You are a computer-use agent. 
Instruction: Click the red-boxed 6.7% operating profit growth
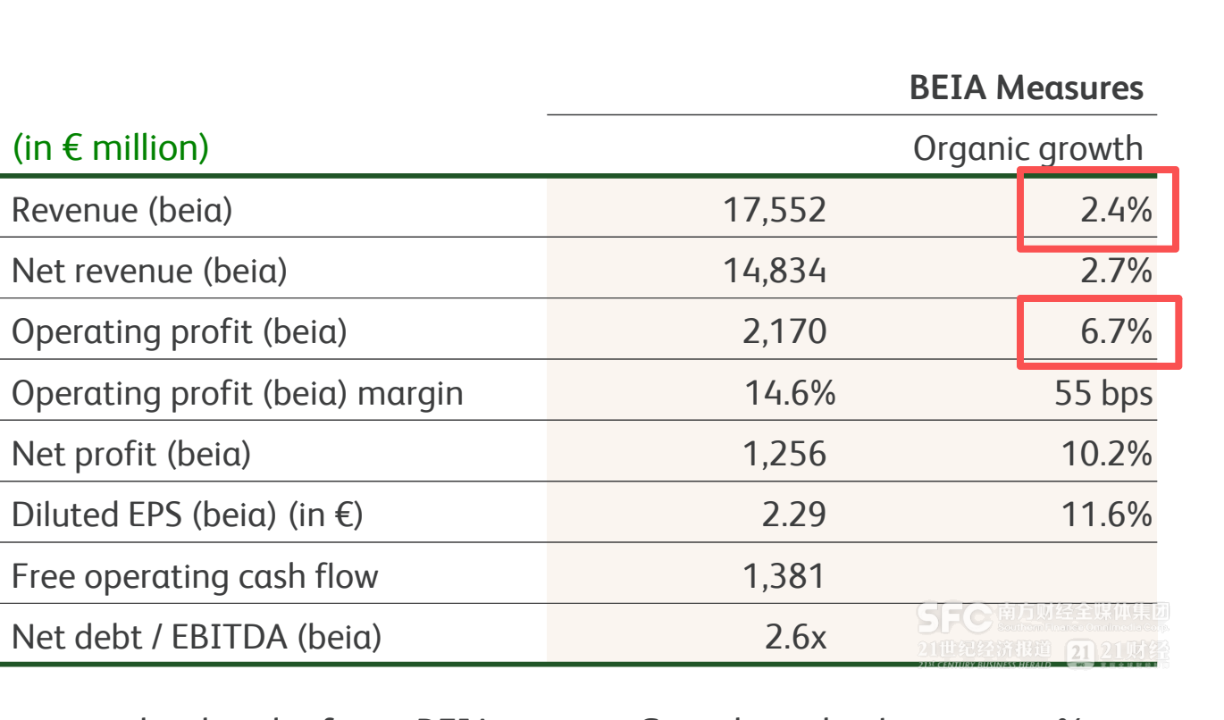click(x=1117, y=332)
